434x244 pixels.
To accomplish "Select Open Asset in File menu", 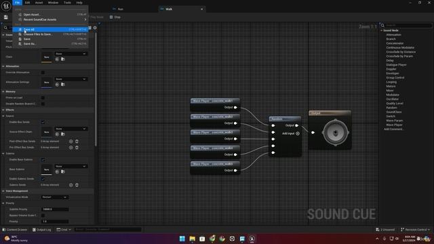I will click(x=50, y=15).
